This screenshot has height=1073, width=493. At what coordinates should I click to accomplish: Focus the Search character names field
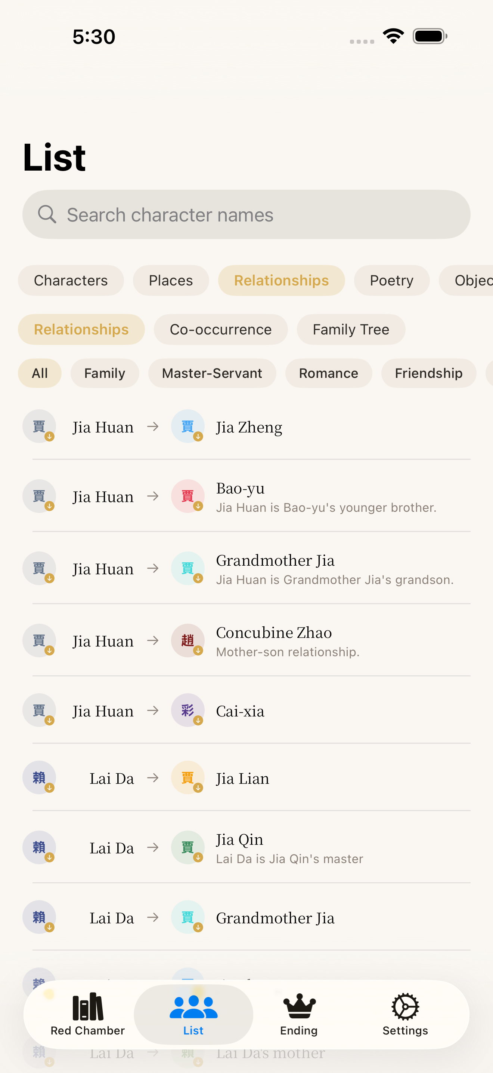pyautogui.click(x=246, y=214)
